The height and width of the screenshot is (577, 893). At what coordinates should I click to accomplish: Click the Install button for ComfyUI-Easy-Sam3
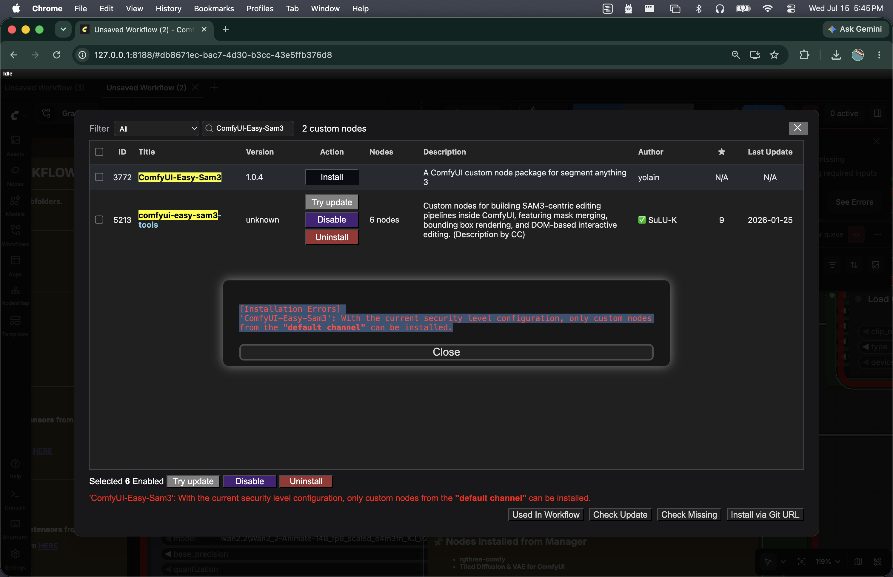[x=332, y=177]
